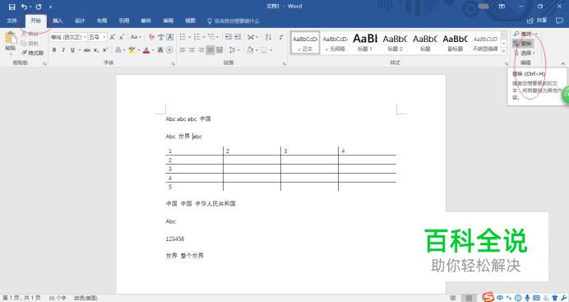Toggle Bold formatting
This screenshot has height=302, width=569.
54,50
